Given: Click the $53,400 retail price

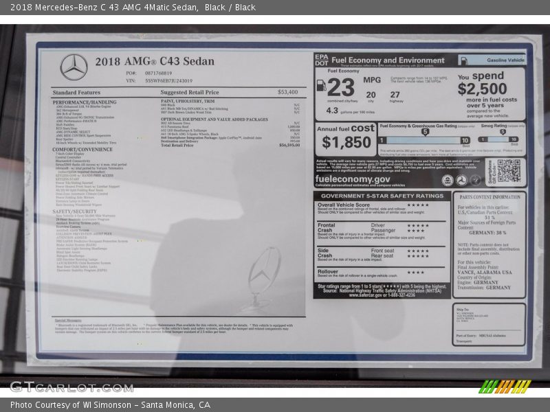Looking at the screenshot, I should (x=288, y=92).
